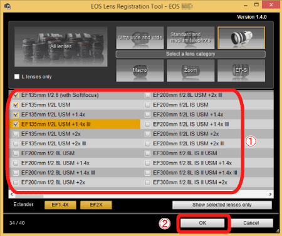Enable the L lenses only checkbox
The width and height of the screenshot is (282, 236).
point(17,76)
